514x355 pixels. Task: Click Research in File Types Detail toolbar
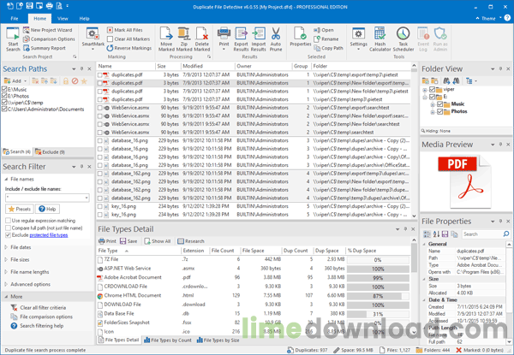[191, 241]
